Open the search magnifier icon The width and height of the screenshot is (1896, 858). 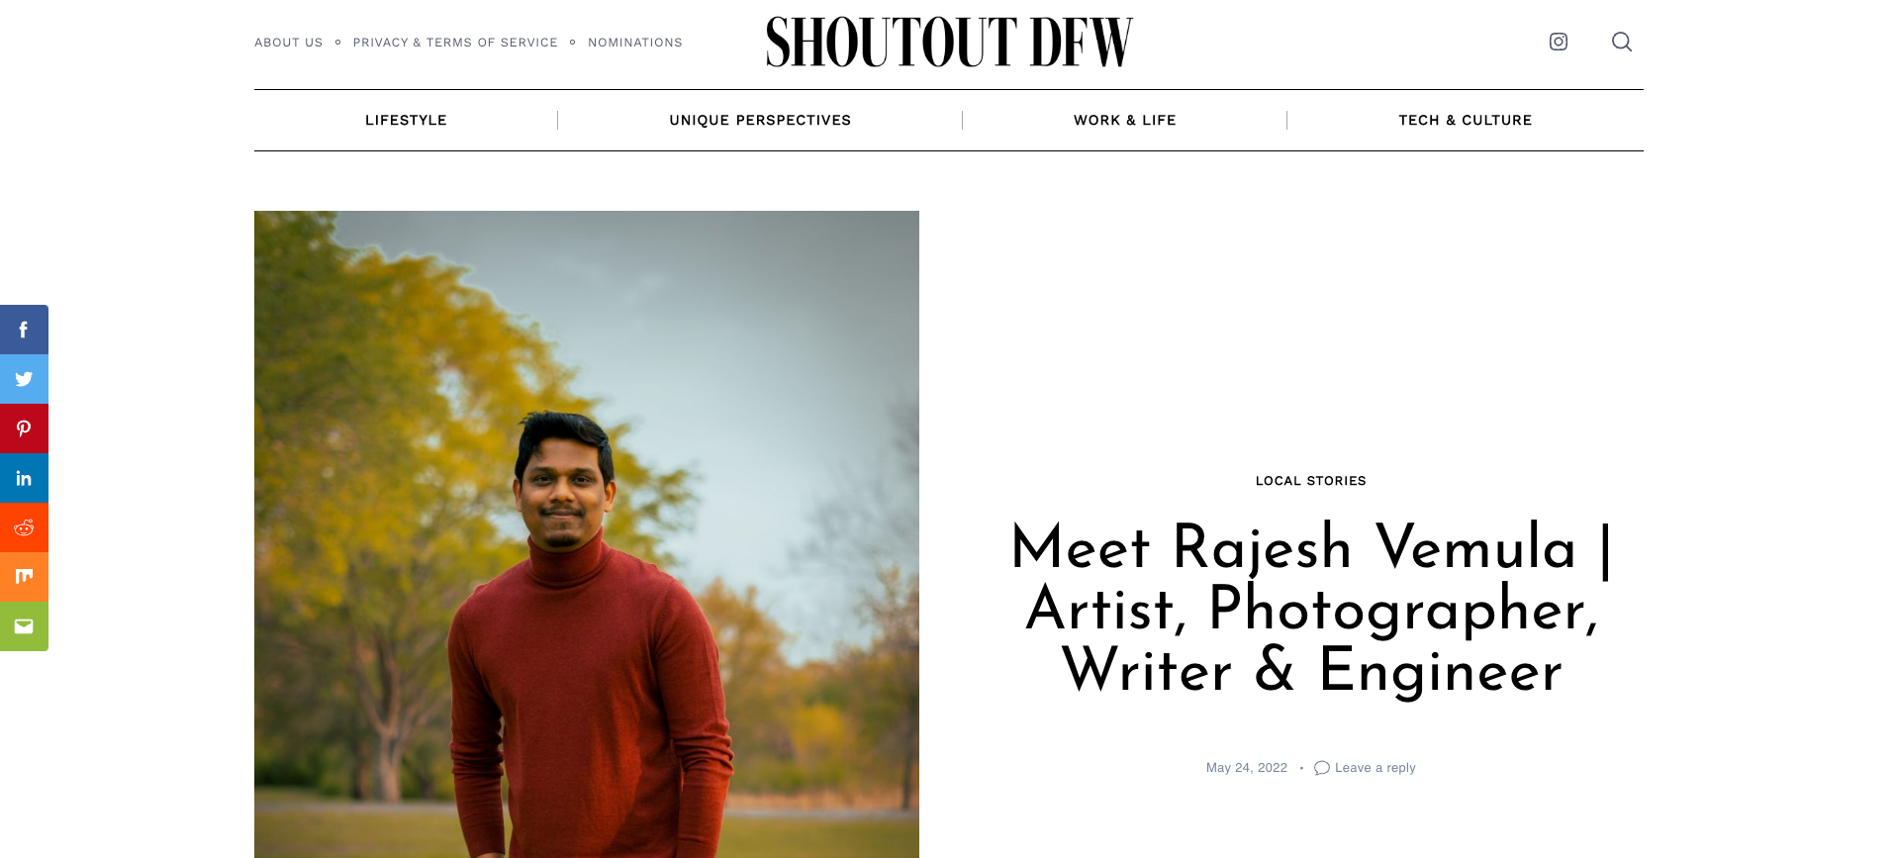pos(1622,42)
